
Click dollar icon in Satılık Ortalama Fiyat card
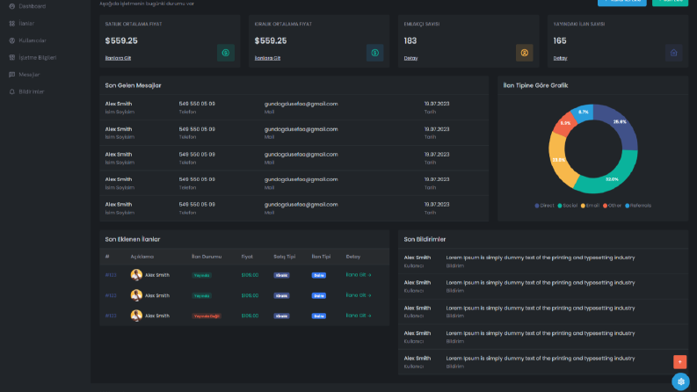(226, 53)
